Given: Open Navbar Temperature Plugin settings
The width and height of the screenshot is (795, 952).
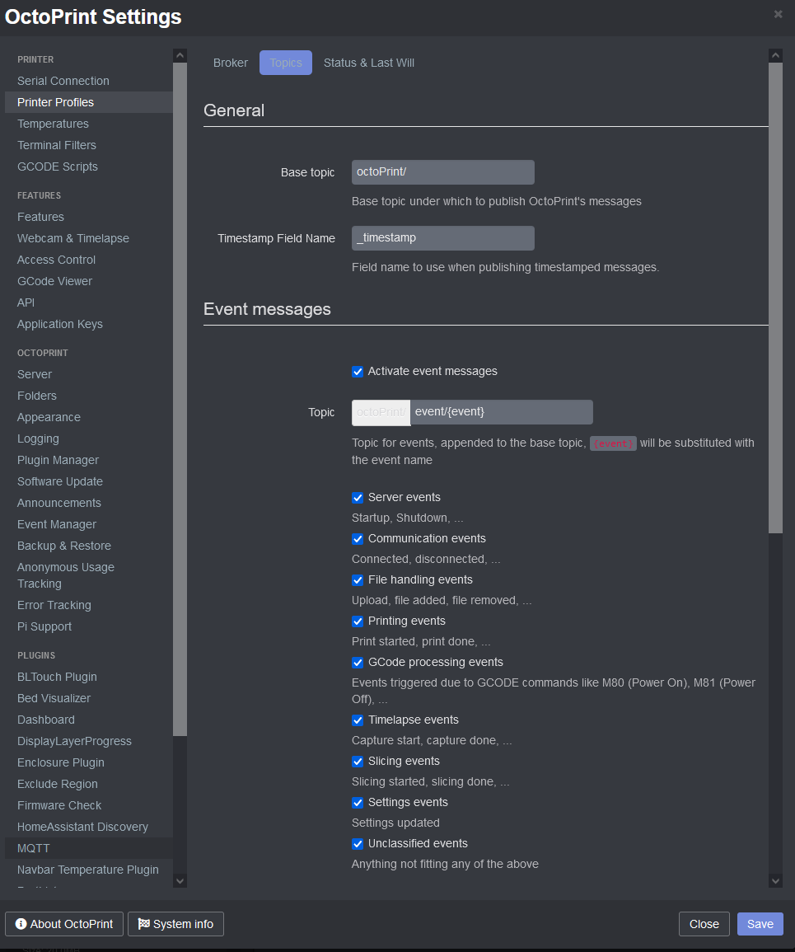Looking at the screenshot, I should (89, 870).
